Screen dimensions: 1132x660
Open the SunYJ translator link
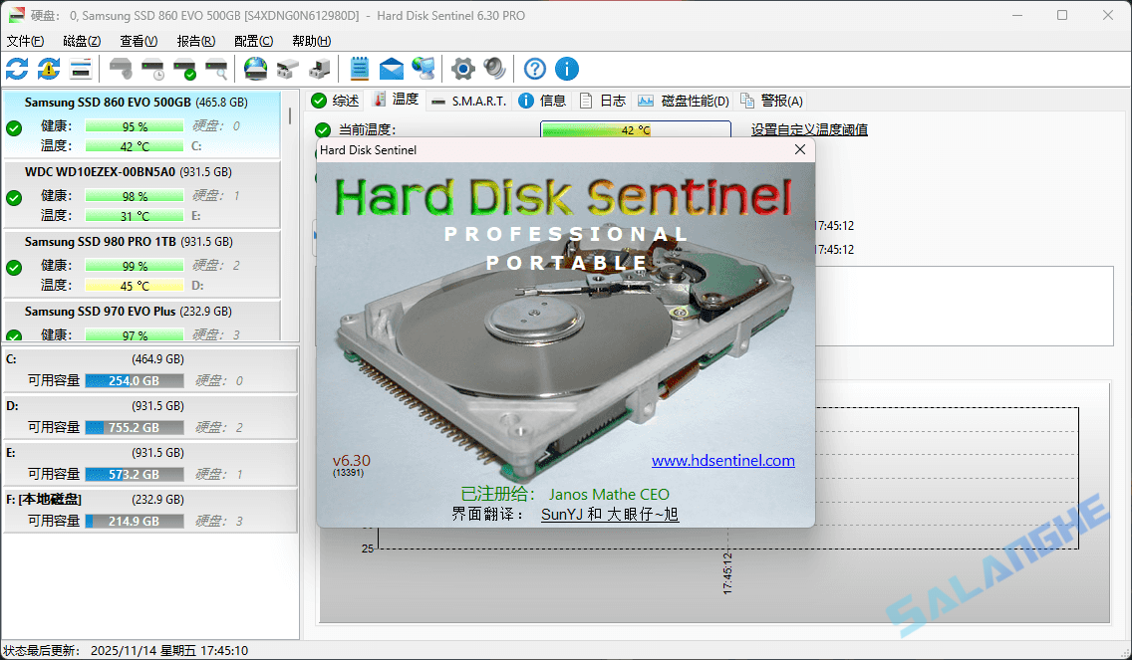[560, 513]
